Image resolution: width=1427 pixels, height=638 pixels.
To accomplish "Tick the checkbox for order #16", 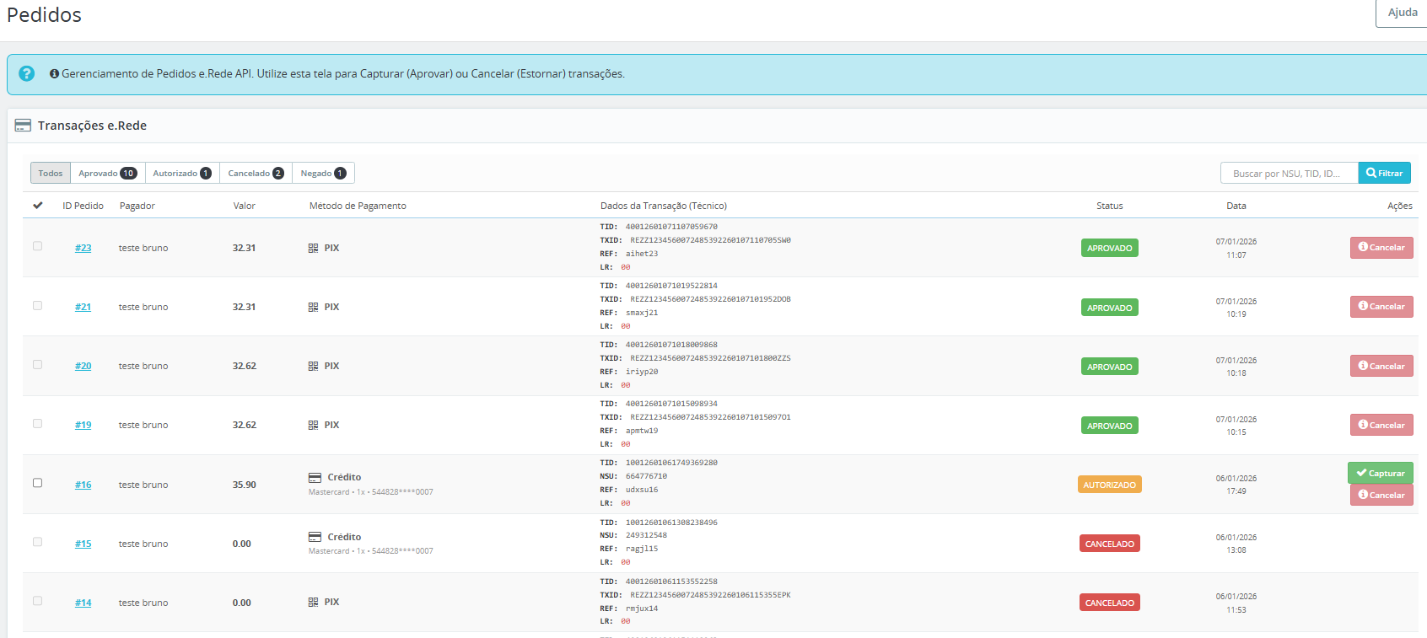I will [37, 483].
